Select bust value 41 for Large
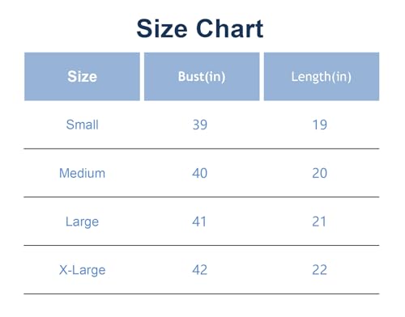 point(199,222)
